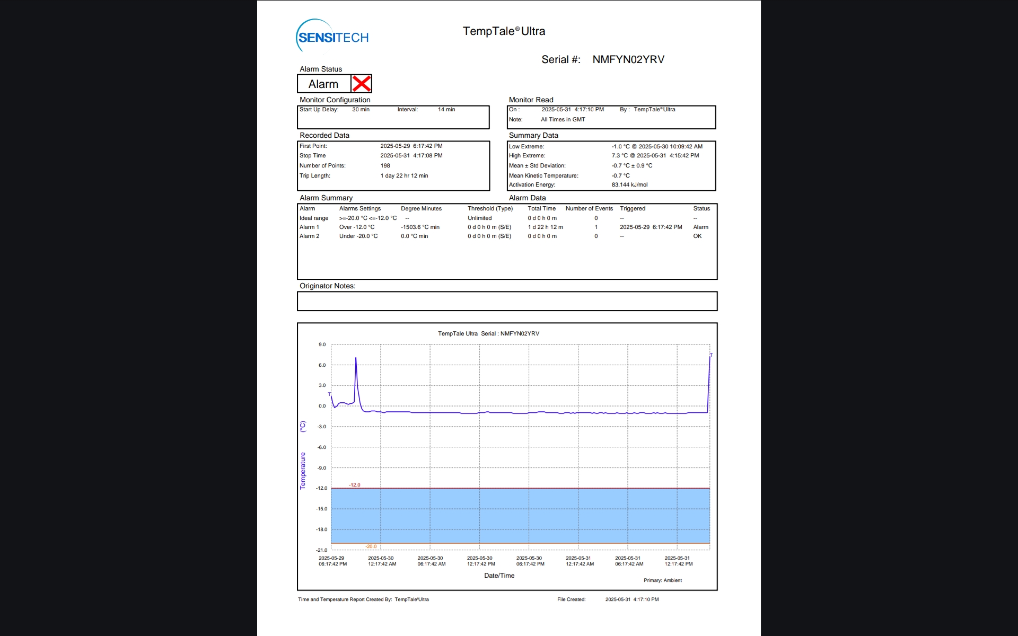The height and width of the screenshot is (636, 1018).
Task: Select First Point 2025-05-29 6:17:42 PM
Action: pyautogui.click(x=411, y=146)
